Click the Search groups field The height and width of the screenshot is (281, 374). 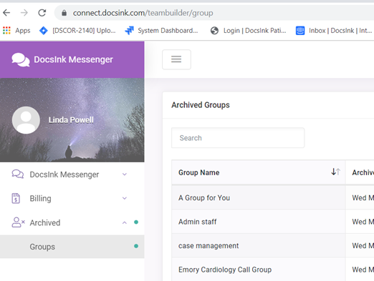[238, 138]
